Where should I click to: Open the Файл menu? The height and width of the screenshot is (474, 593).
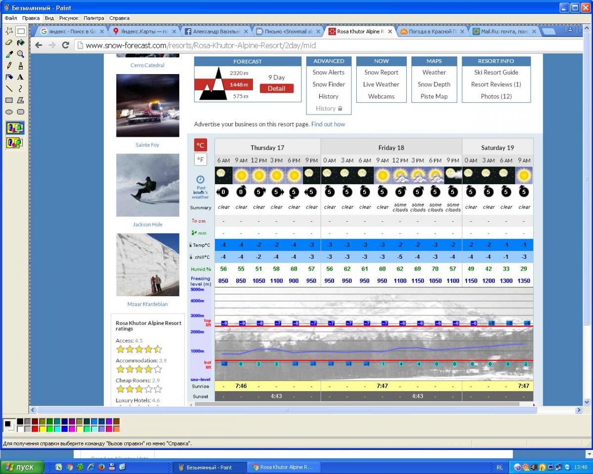(11, 18)
